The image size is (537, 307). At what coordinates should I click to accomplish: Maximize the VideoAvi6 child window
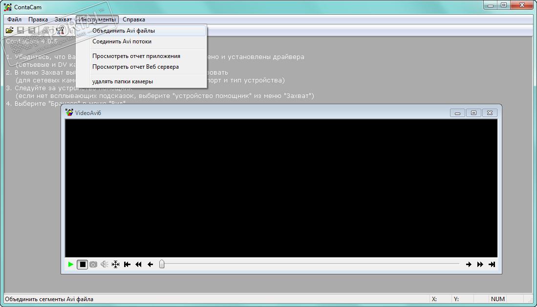coord(473,113)
